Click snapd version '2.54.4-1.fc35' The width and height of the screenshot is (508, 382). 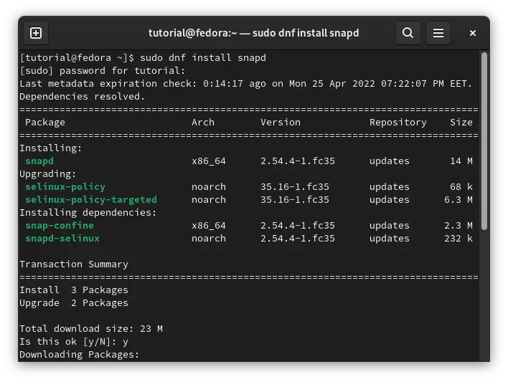[298, 161]
